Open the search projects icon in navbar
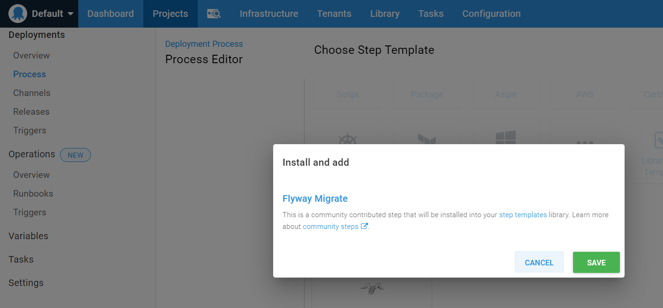This screenshot has width=663, height=308. [214, 14]
